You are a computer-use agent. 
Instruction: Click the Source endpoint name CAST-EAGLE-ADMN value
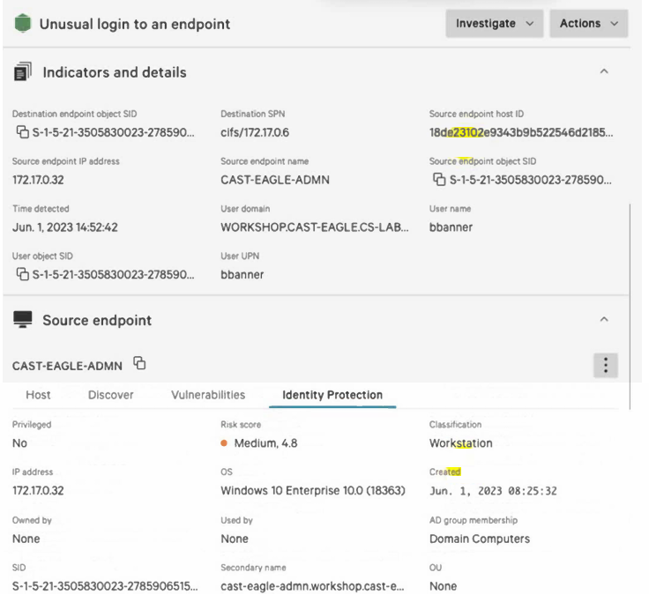275,180
